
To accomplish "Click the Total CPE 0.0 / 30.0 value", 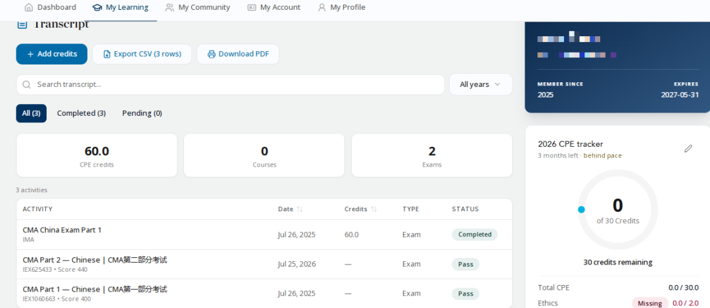I will point(683,288).
